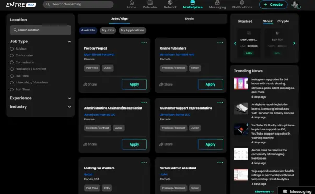Select the Full Time job type
Image resolution: width=315 pixels, height=194 pixels.
(x=12, y=76)
